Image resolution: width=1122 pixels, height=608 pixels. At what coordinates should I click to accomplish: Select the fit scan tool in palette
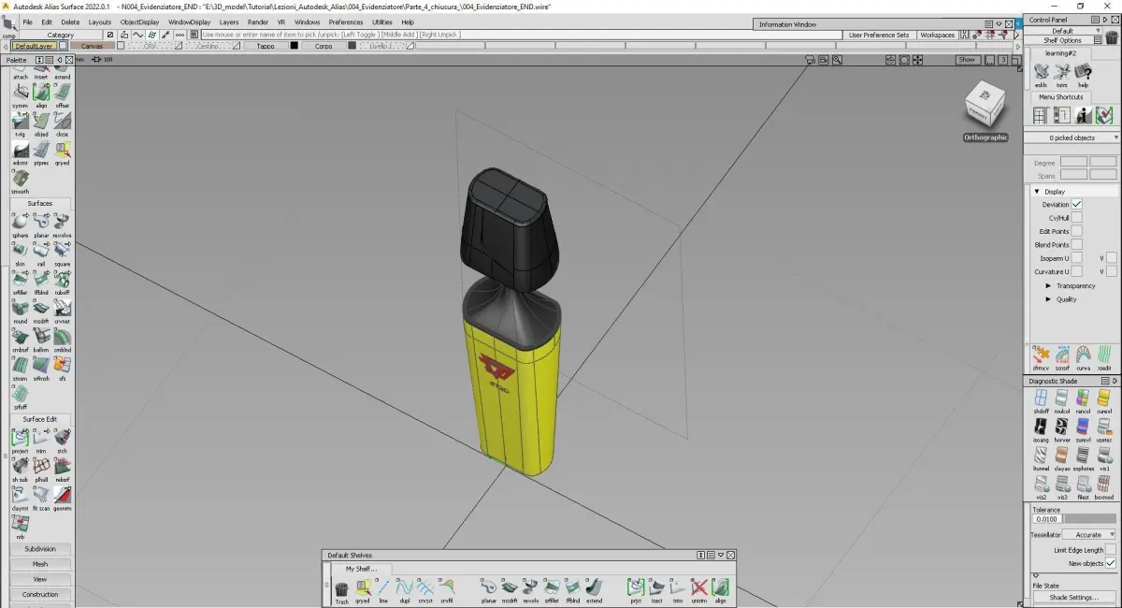(x=41, y=496)
